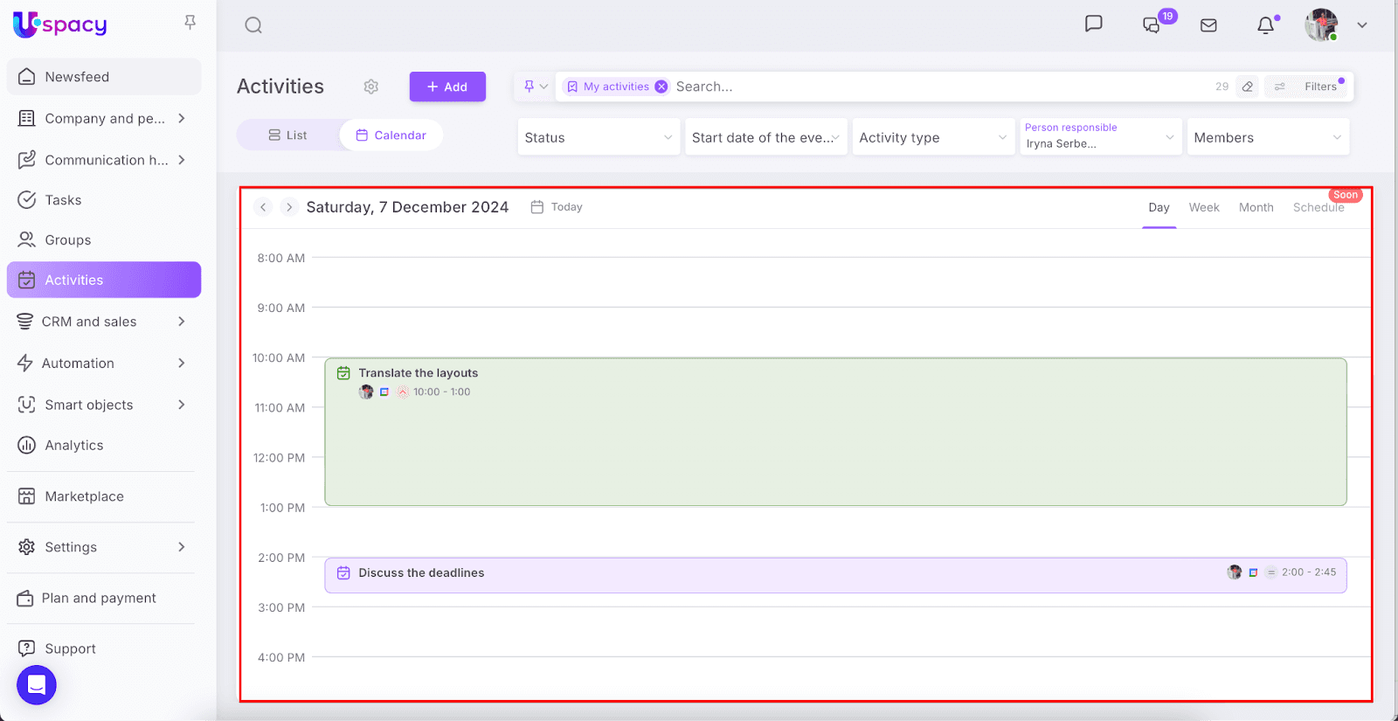Open the Status dropdown
This screenshot has height=721, width=1398.
pyautogui.click(x=599, y=137)
